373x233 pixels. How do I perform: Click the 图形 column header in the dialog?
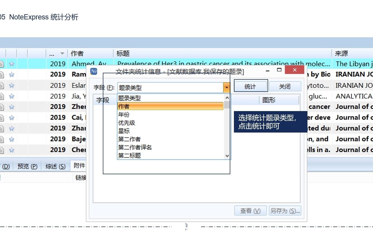click(x=279, y=100)
